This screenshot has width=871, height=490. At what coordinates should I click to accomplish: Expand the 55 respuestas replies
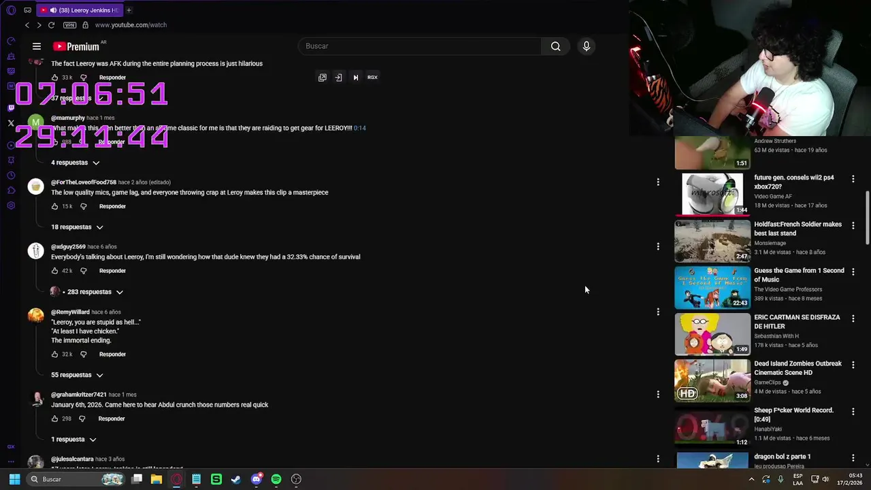click(x=77, y=375)
